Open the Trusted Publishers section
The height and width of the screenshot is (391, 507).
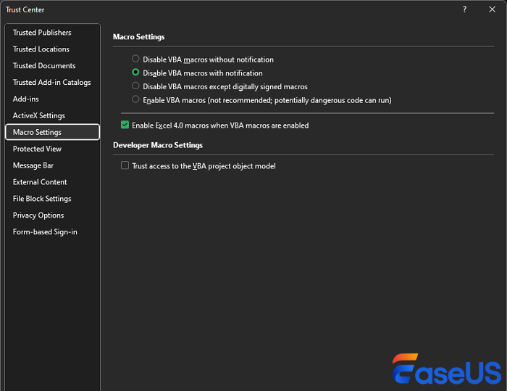[42, 33]
